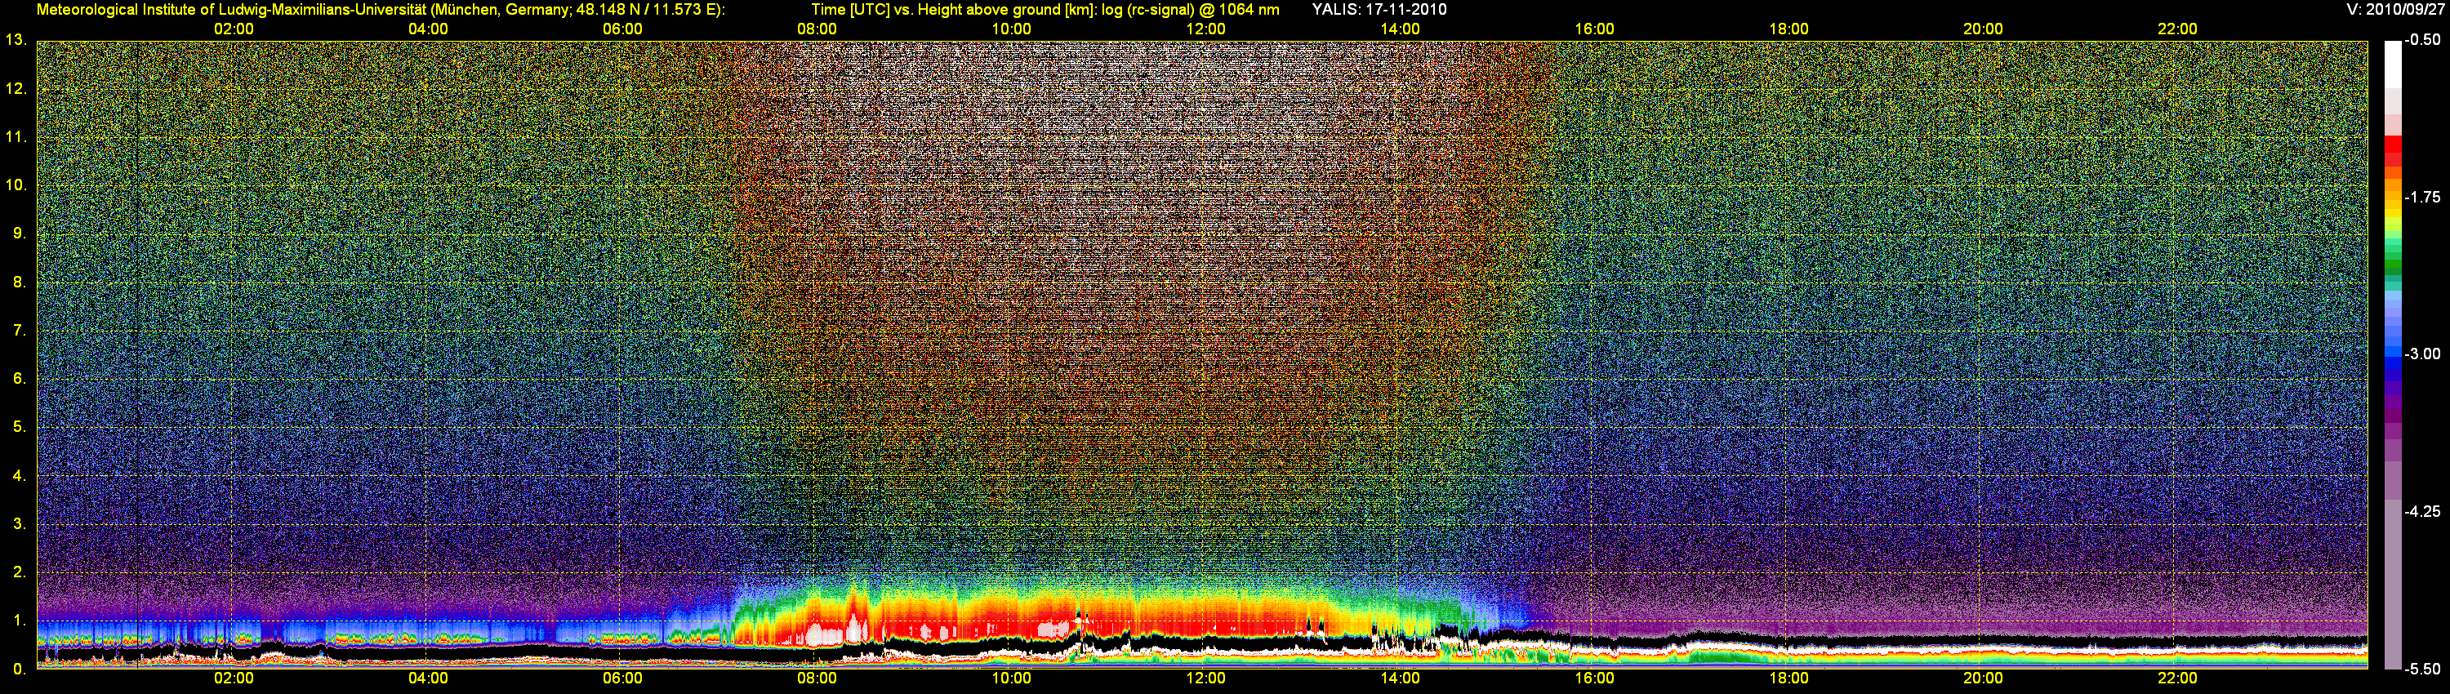Click the 22:00 label on the bottom time axis
2450x694 pixels.
point(2178,678)
